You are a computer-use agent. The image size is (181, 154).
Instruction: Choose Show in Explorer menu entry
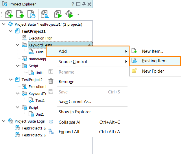coord(87,112)
